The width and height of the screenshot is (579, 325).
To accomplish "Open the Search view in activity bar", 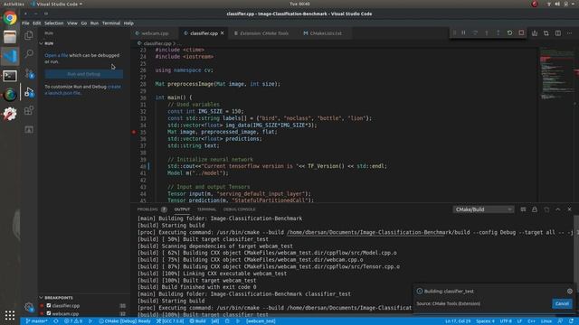I will 29,54.
